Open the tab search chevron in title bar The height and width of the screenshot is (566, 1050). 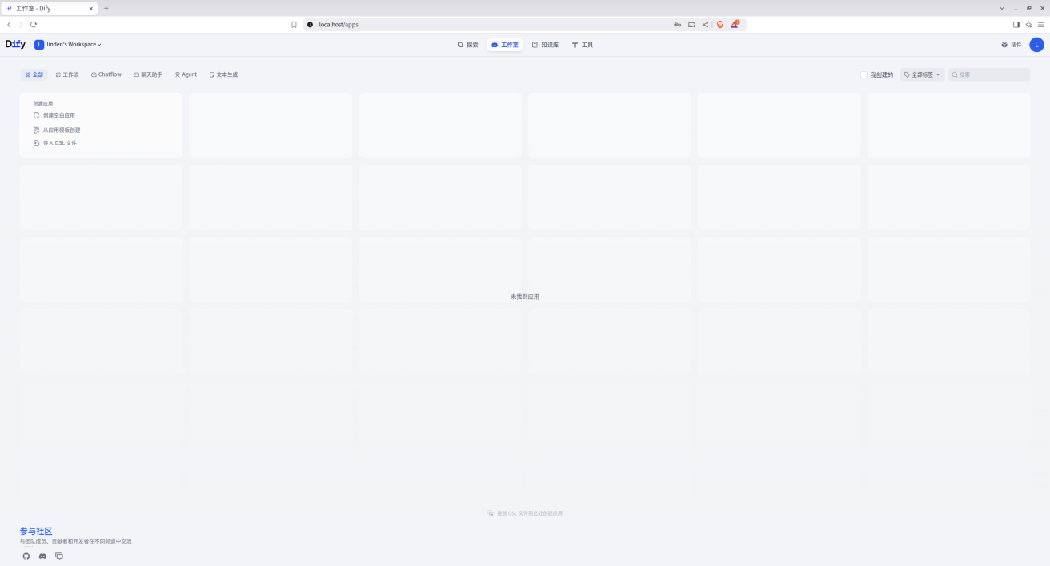pyautogui.click(x=1001, y=8)
